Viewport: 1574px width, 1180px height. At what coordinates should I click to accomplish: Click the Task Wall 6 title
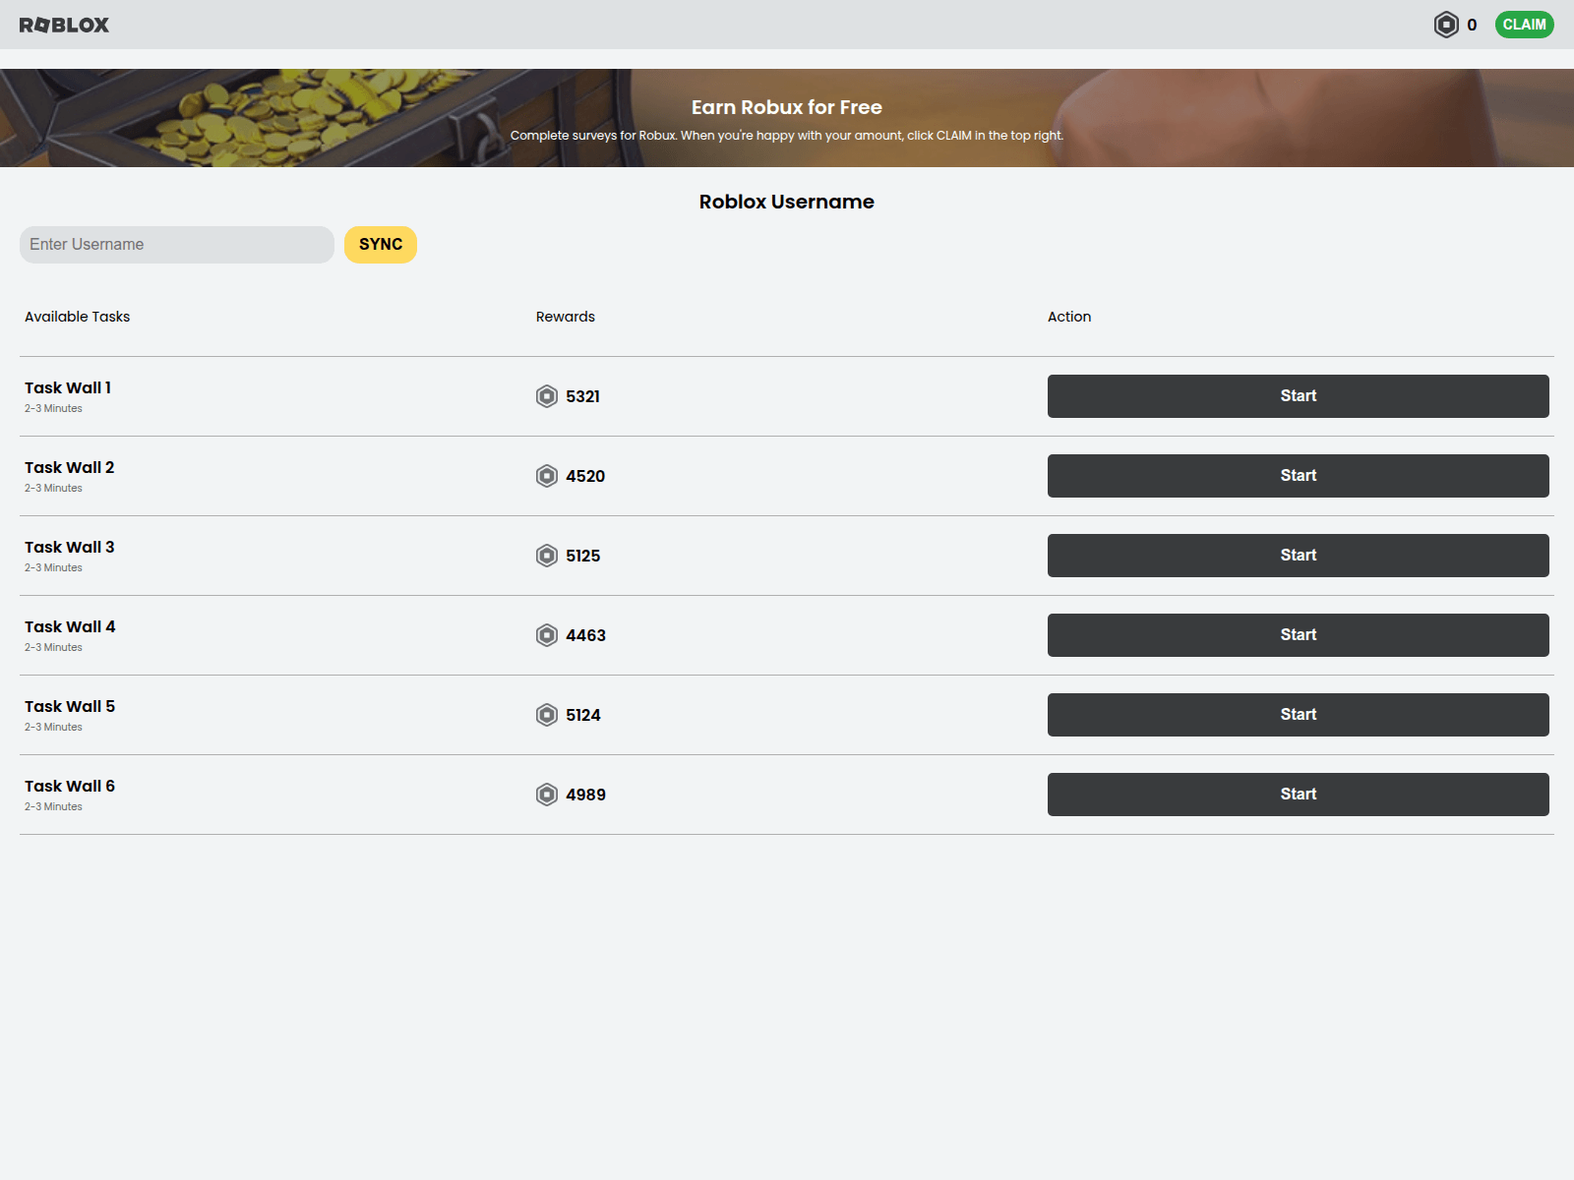(x=70, y=787)
